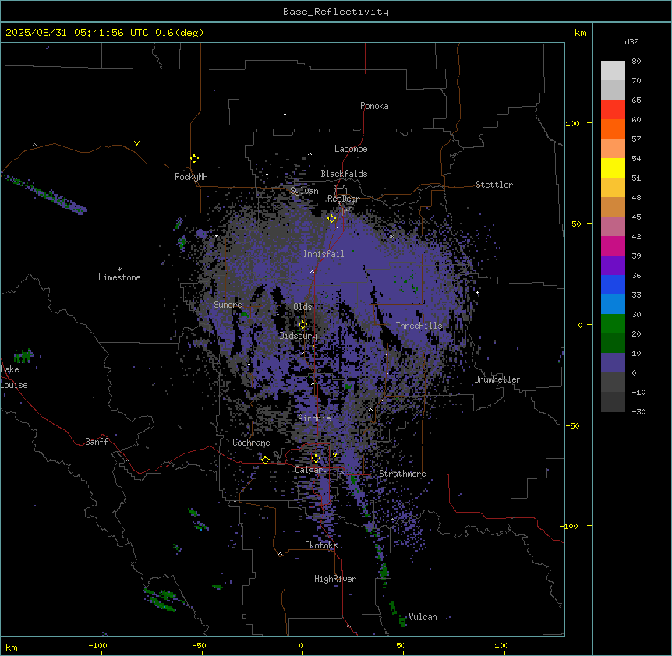
Task: Click the ThreeHills label
Action: click(x=419, y=326)
